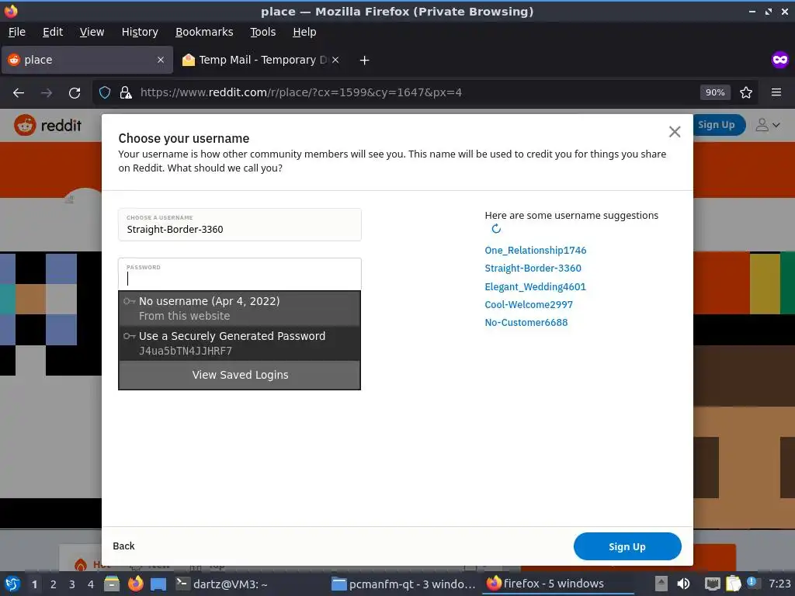Click the Reddit logo
This screenshot has width=795, height=596.
click(x=47, y=125)
